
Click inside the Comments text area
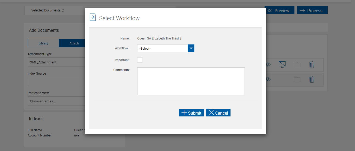tap(191, 81)
